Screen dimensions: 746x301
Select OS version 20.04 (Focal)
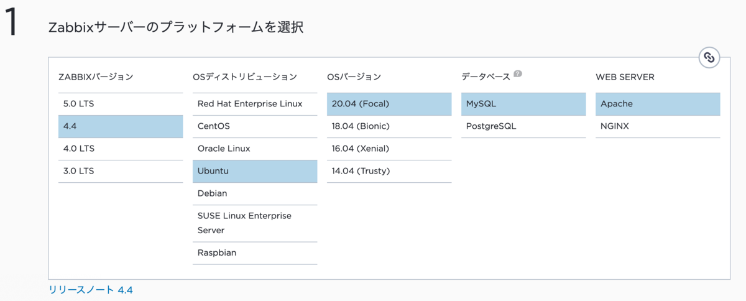coord(389,104)
